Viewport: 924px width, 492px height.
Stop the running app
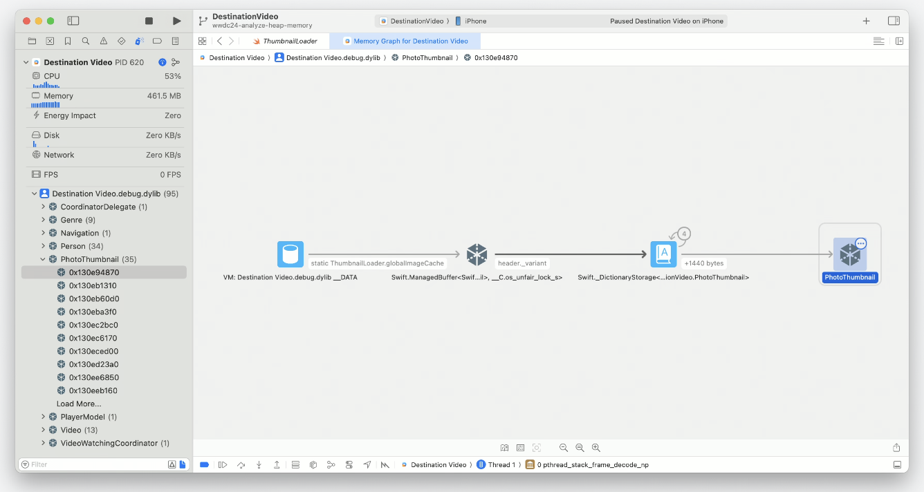pos(149,21)
